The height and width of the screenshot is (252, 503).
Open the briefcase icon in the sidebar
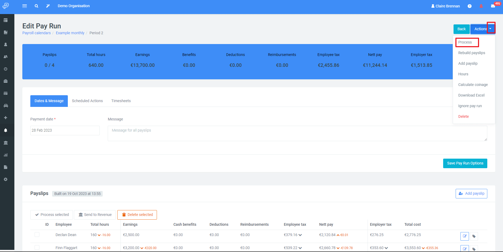click(x=6, y=81)
